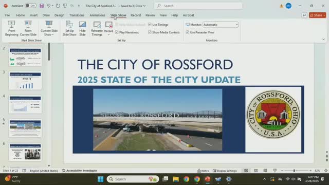The height and width of the screenshot is (185, 329).
Task: Open the Design tab
Action: 60,15
